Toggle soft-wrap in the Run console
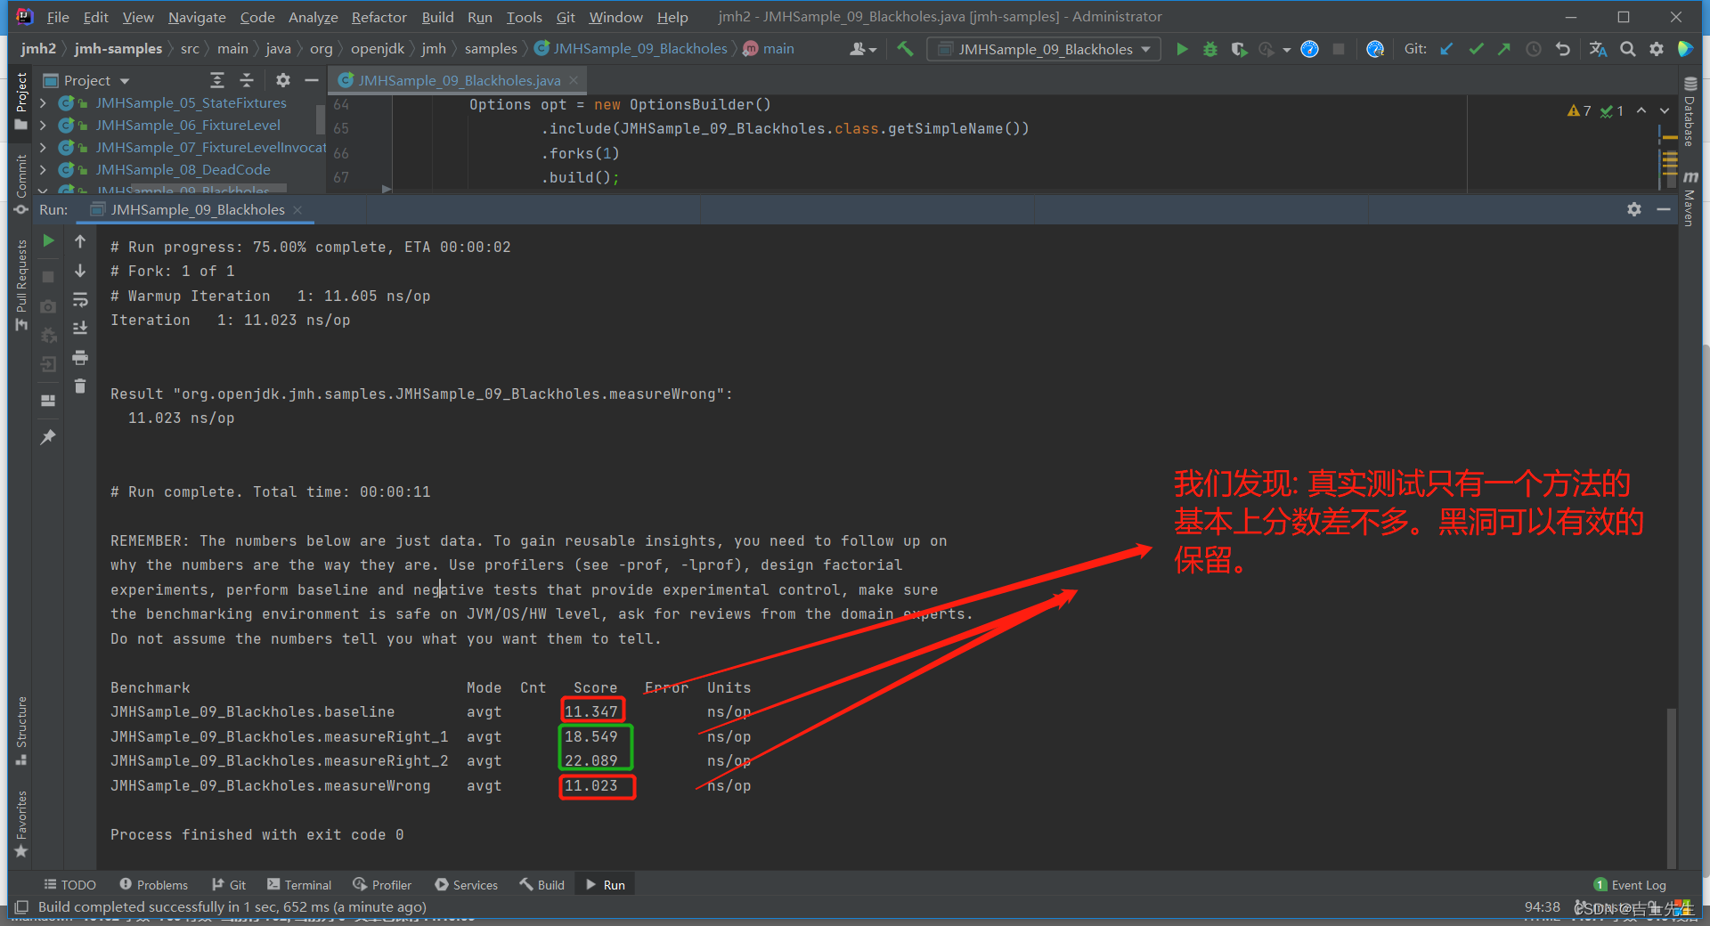The width and height of the screenshot is (1710, 926). [x=80, y=299]
